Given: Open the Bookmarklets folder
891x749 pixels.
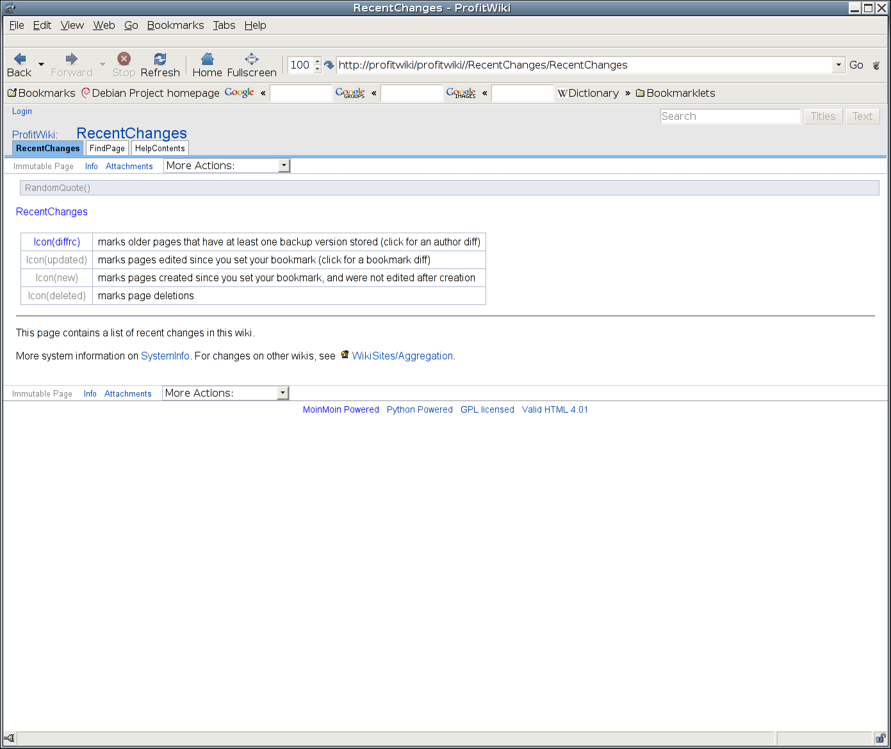Looking at the screenshot, I should click(x=675, y=93).
